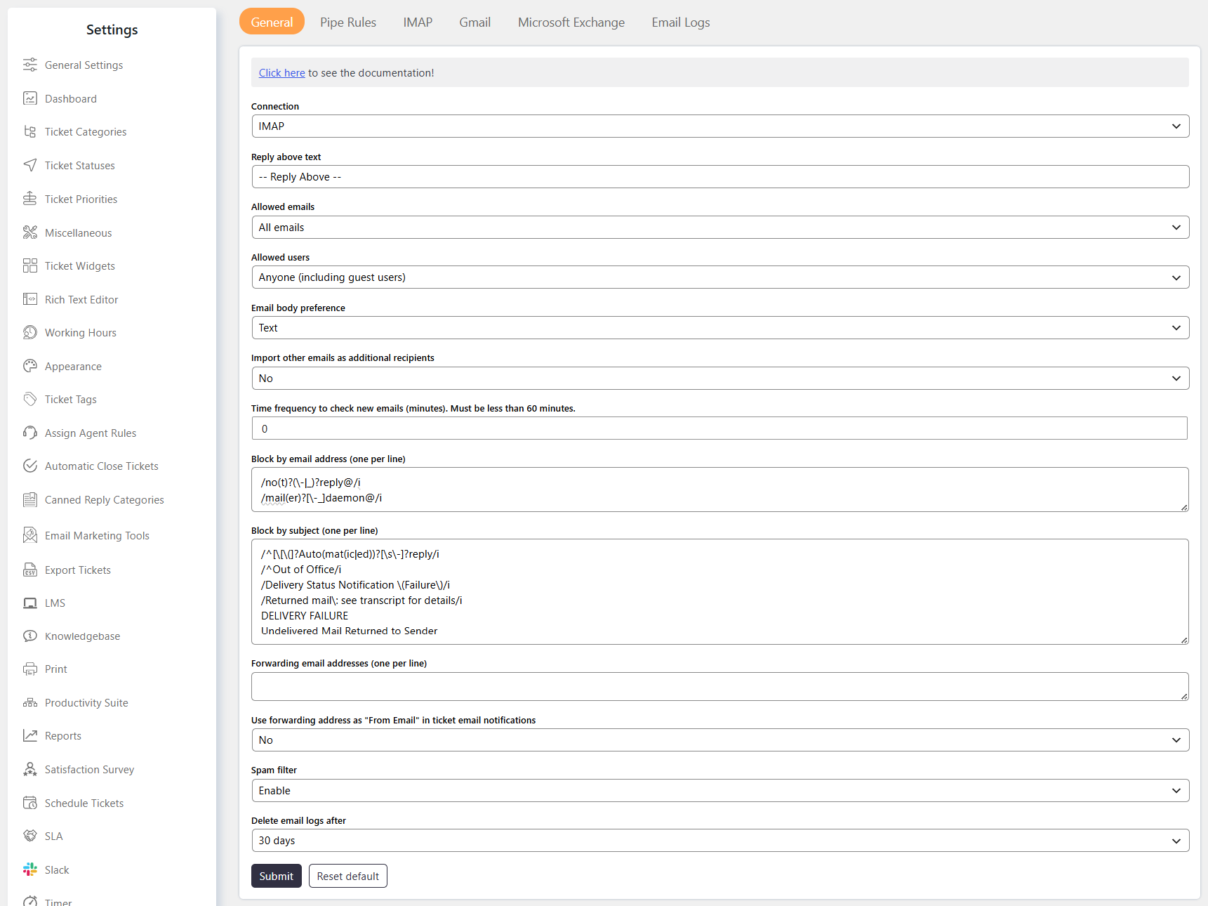Screen dimensions: 1208x906
Task: Click SLA handshake icon
Action: click(29, 836)
